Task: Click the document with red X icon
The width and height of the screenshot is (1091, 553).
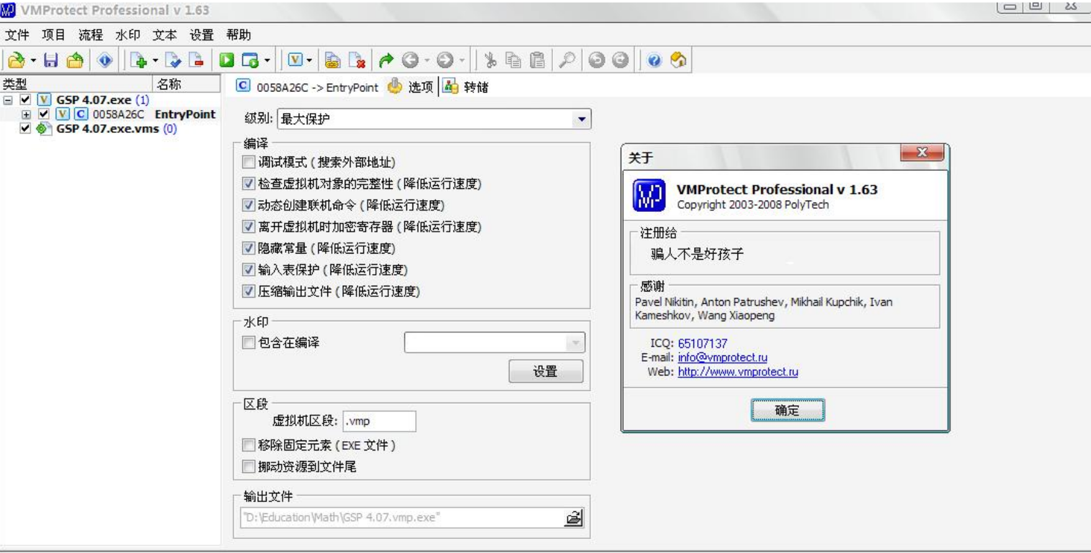Action: coord(357,60)
